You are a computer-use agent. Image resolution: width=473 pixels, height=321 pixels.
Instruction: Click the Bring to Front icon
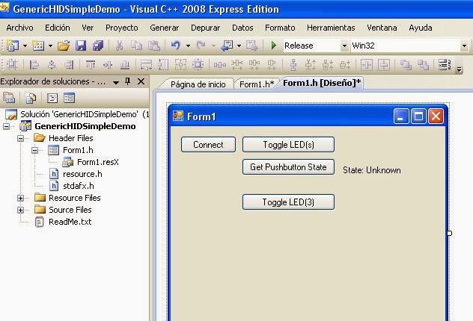(x=406, y=65)
